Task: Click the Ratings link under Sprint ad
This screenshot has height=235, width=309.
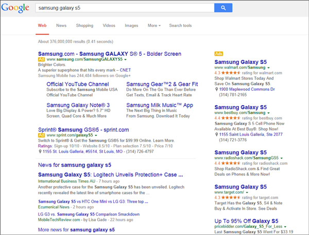Action: (x=45, y=146)
